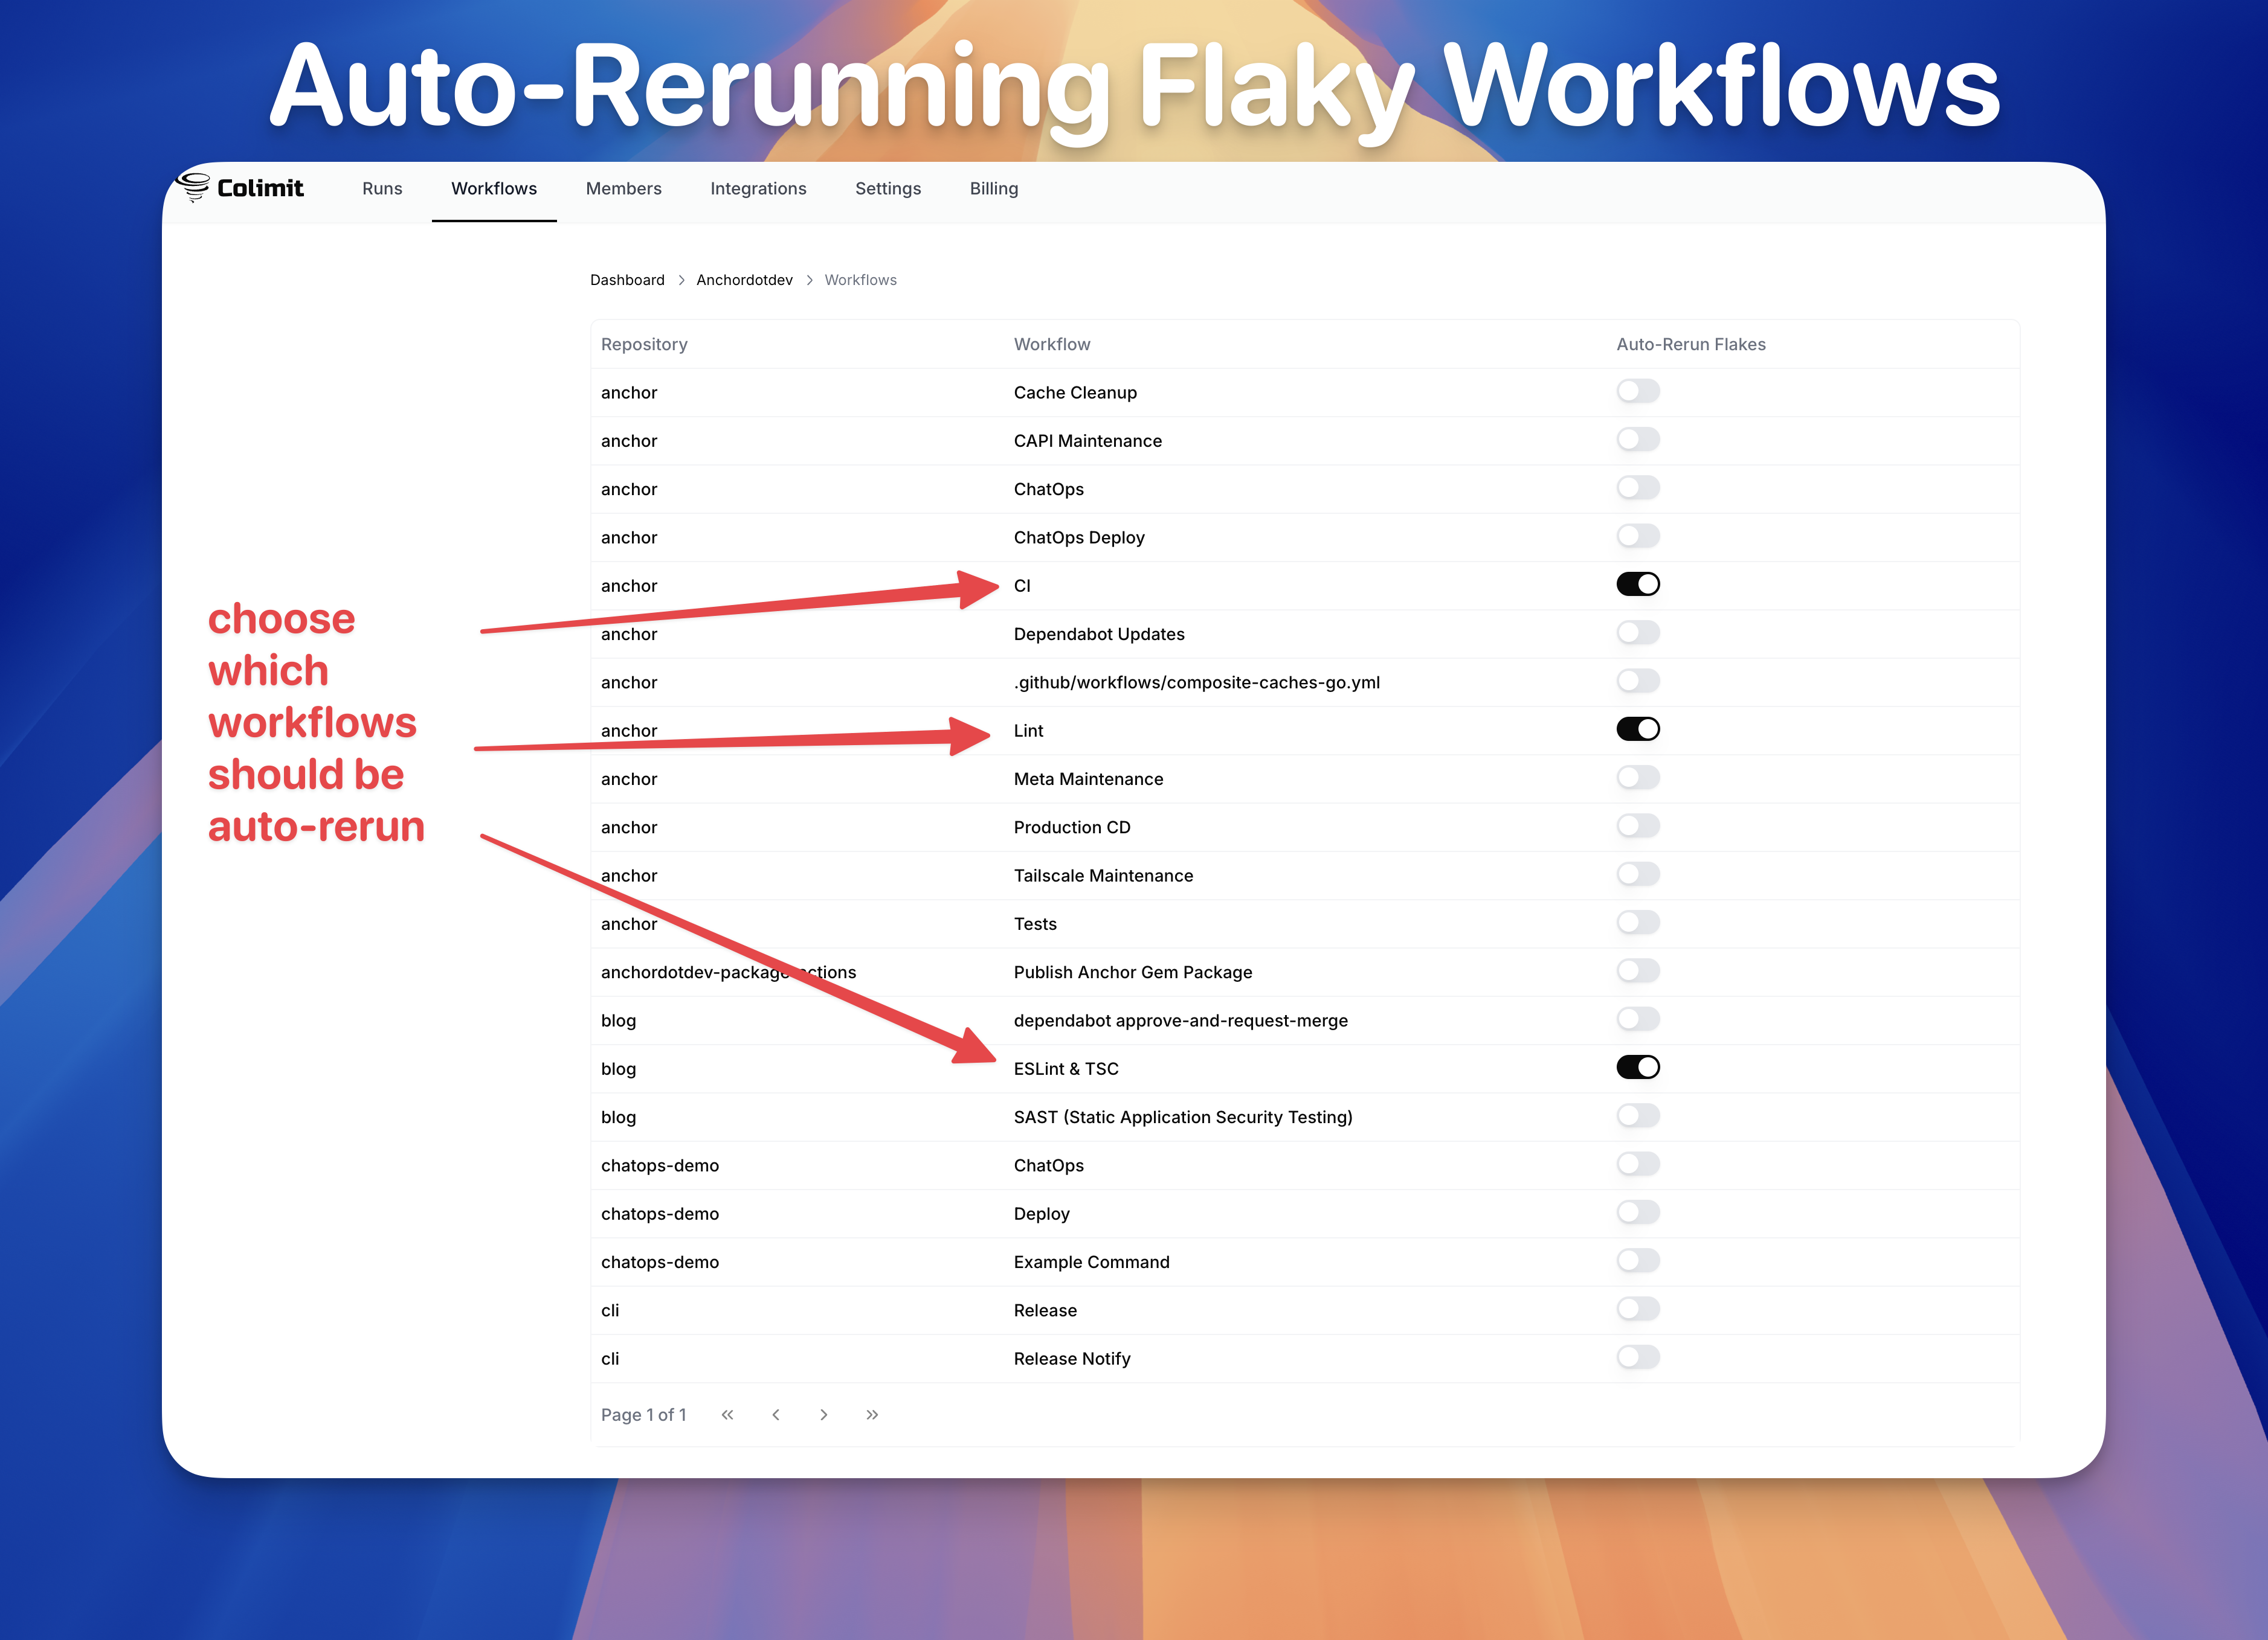2268x1640 pixels.
Task: Click the 'Example Command' workflow name
Action: (x=1091, y=1262)
